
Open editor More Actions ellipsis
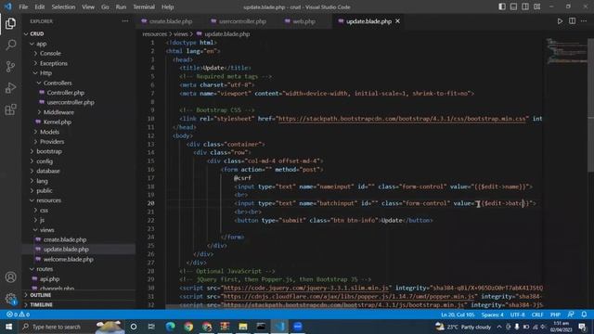[x=584, y=21]
